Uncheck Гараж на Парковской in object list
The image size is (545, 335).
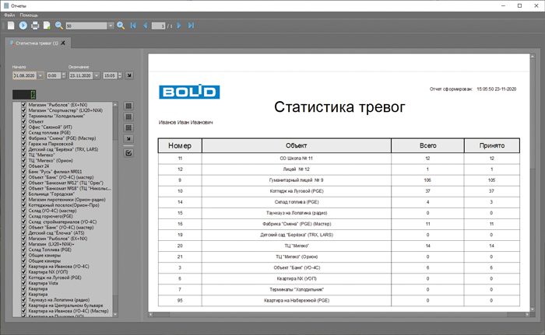pos(23,143)
